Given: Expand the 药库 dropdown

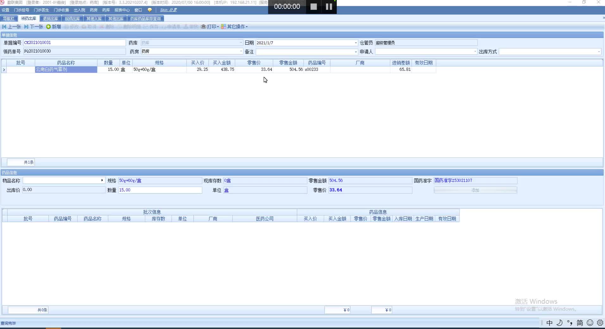Looking at the screenshot, I should pyautogui.click(x=240, y=43).
